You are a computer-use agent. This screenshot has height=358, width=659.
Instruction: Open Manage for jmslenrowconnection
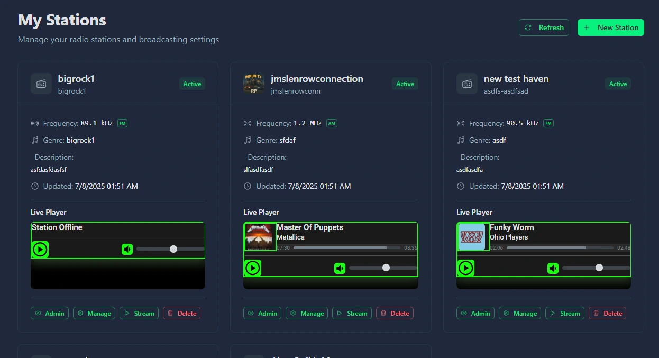307,313
